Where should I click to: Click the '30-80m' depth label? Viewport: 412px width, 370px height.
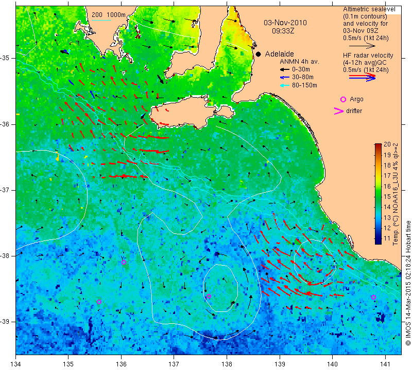pos(303,77)
